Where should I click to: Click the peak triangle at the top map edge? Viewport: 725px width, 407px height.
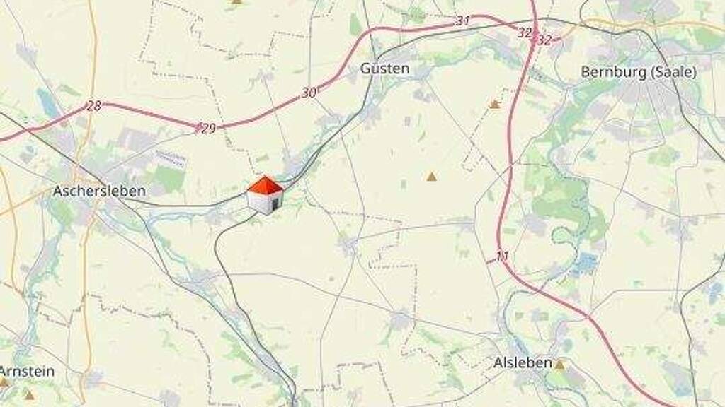(x=236, y=1)
